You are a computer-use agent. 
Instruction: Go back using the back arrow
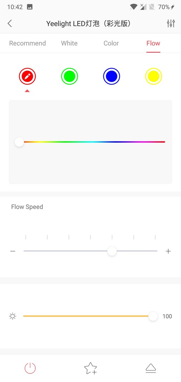(10, 24)
